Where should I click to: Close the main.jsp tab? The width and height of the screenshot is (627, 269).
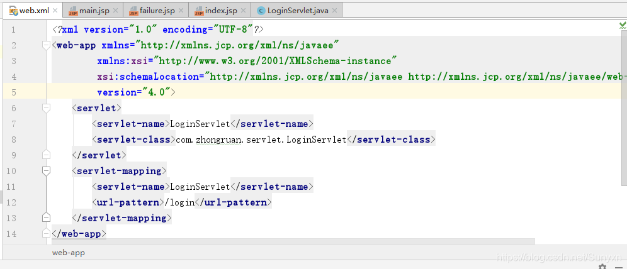point(116,11)
